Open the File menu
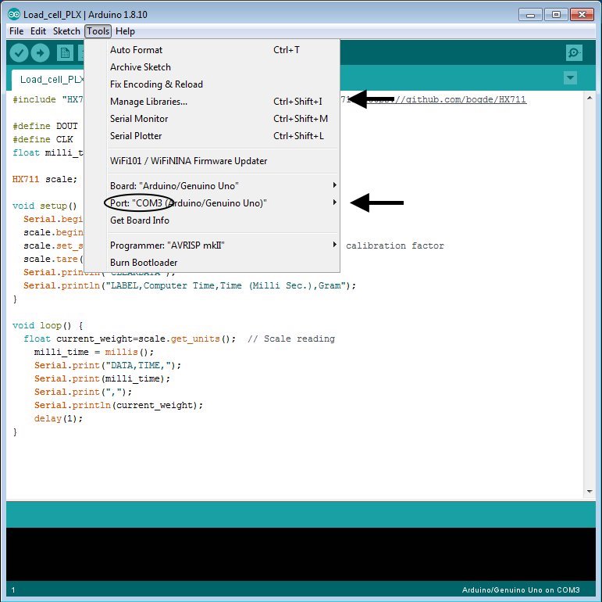This screenshot has width=602, height=602. [16, 31]
